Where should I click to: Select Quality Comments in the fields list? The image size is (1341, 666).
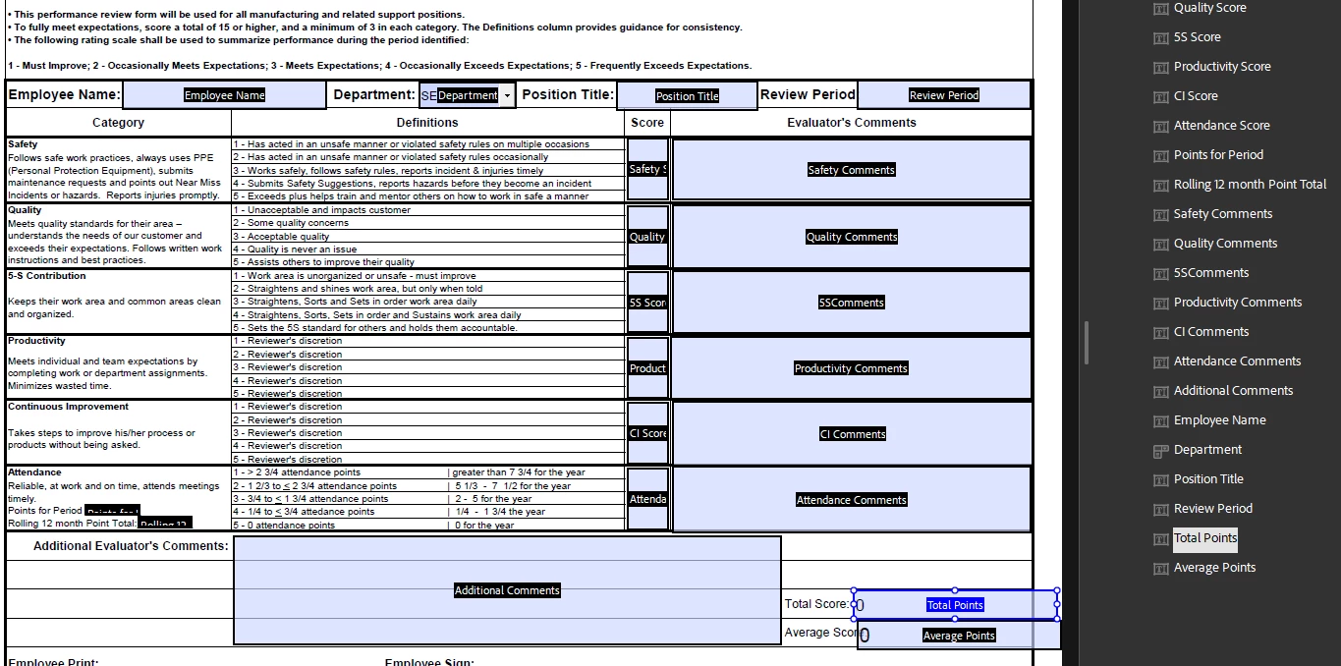click(1225, 244)
